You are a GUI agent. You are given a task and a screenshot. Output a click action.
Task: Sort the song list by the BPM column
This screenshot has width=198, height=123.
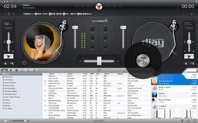[x=92, y=74]
